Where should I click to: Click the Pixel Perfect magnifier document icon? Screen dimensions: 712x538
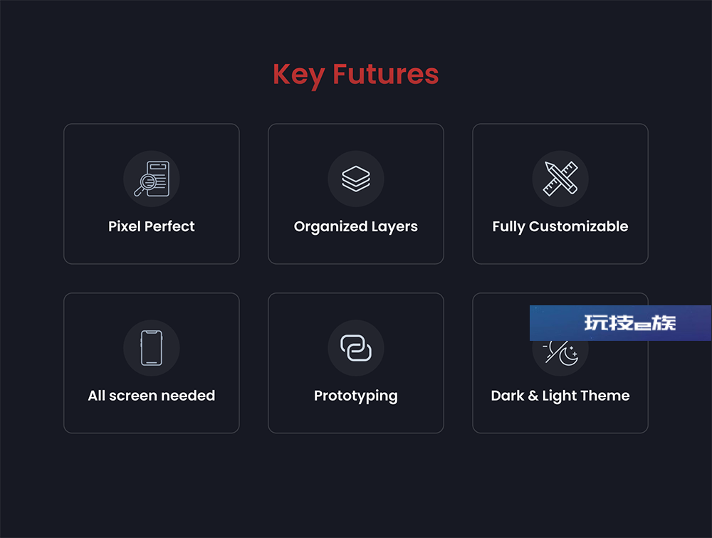click(152, 179)
